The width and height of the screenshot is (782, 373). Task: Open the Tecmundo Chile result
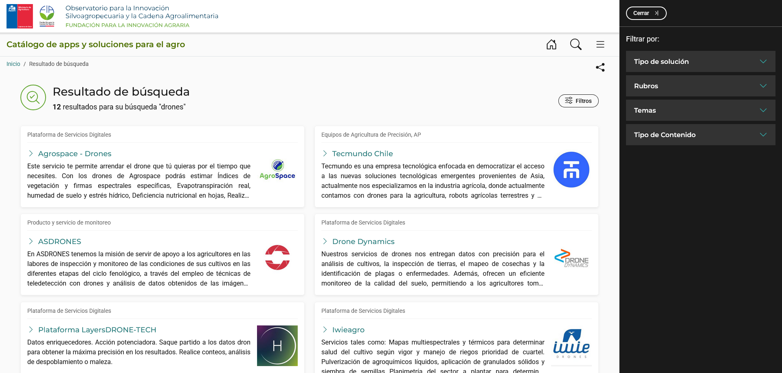362,154
